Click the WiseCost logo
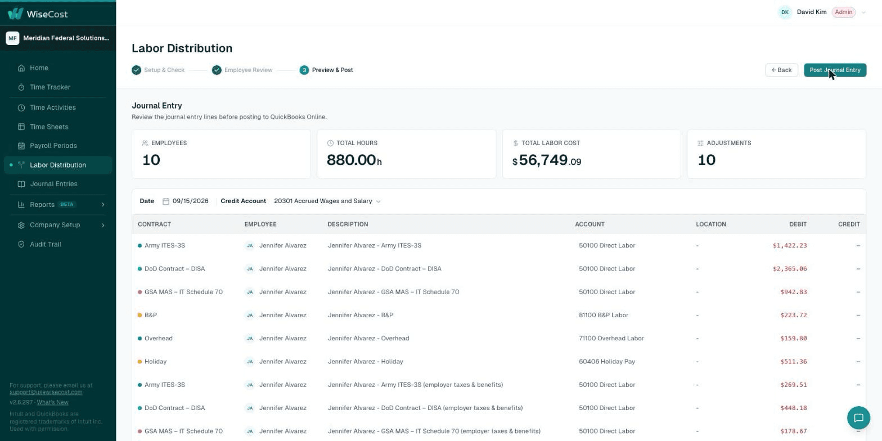The height and width of the screenshot is (441, 882). [x=38, y=13]
